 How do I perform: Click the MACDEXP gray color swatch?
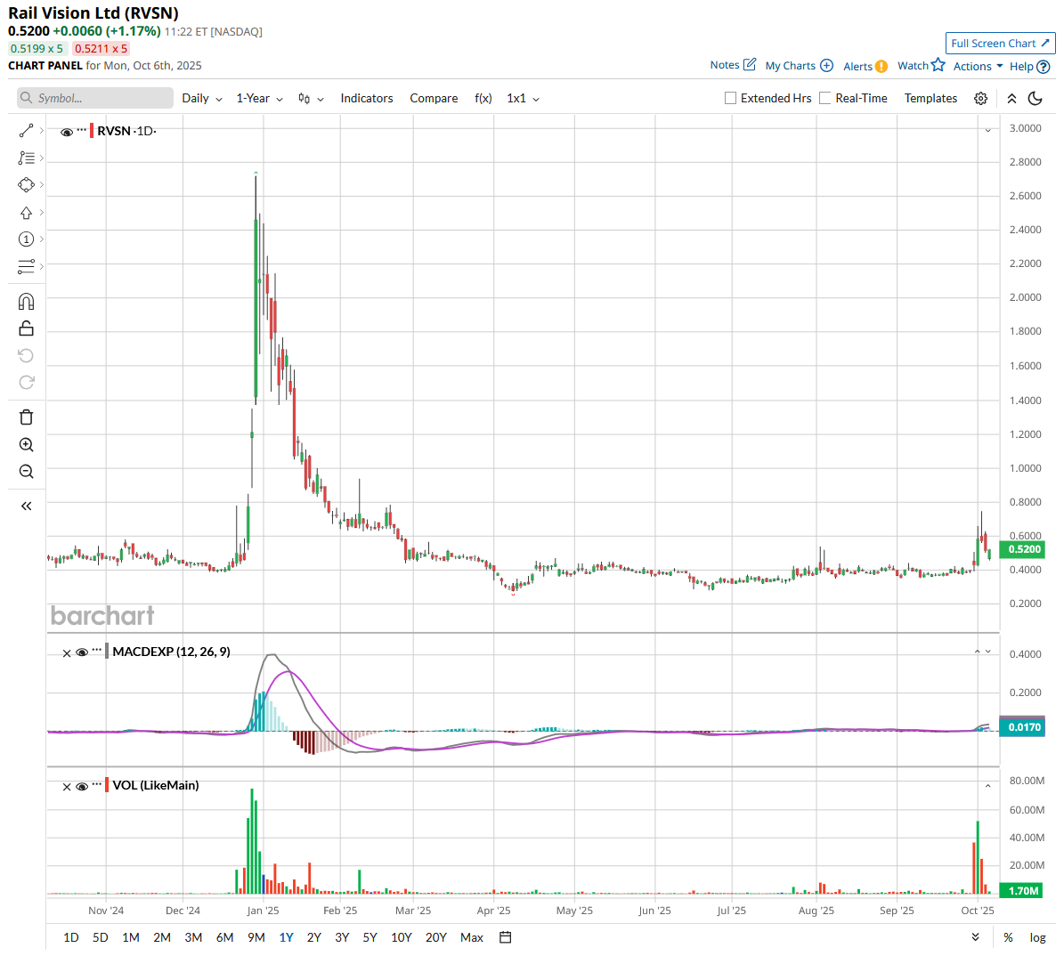pos(107,652)
